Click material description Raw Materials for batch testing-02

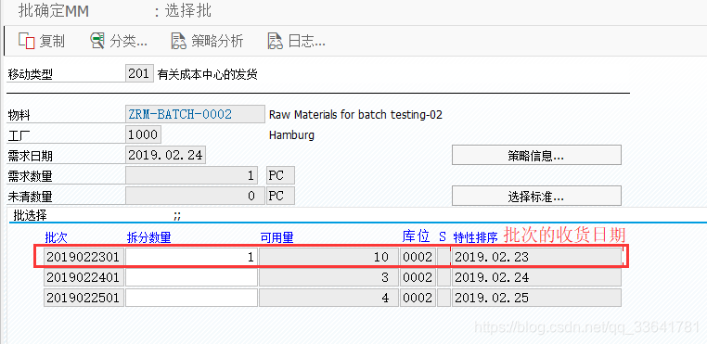(355, 115)
